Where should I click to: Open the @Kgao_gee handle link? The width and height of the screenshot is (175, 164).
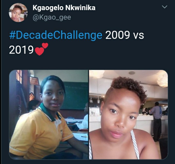[52, 18]
